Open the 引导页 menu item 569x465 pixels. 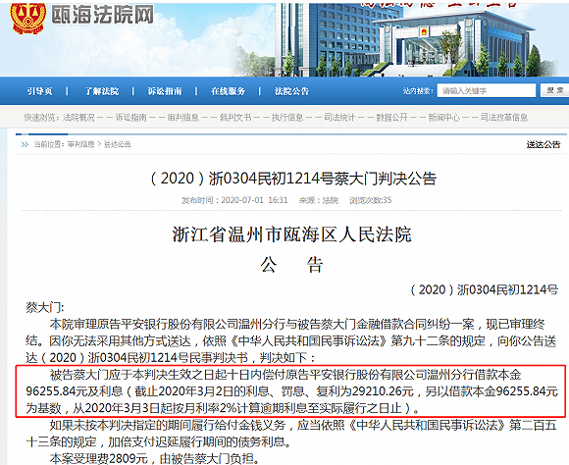40,91
